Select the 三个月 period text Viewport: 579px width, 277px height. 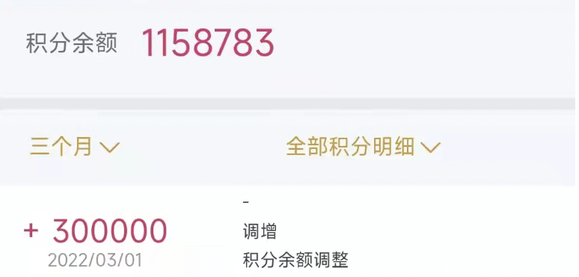coord(61,147)
